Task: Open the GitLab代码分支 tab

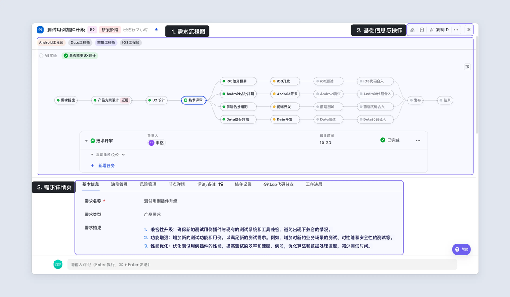Action: point(278,185)
